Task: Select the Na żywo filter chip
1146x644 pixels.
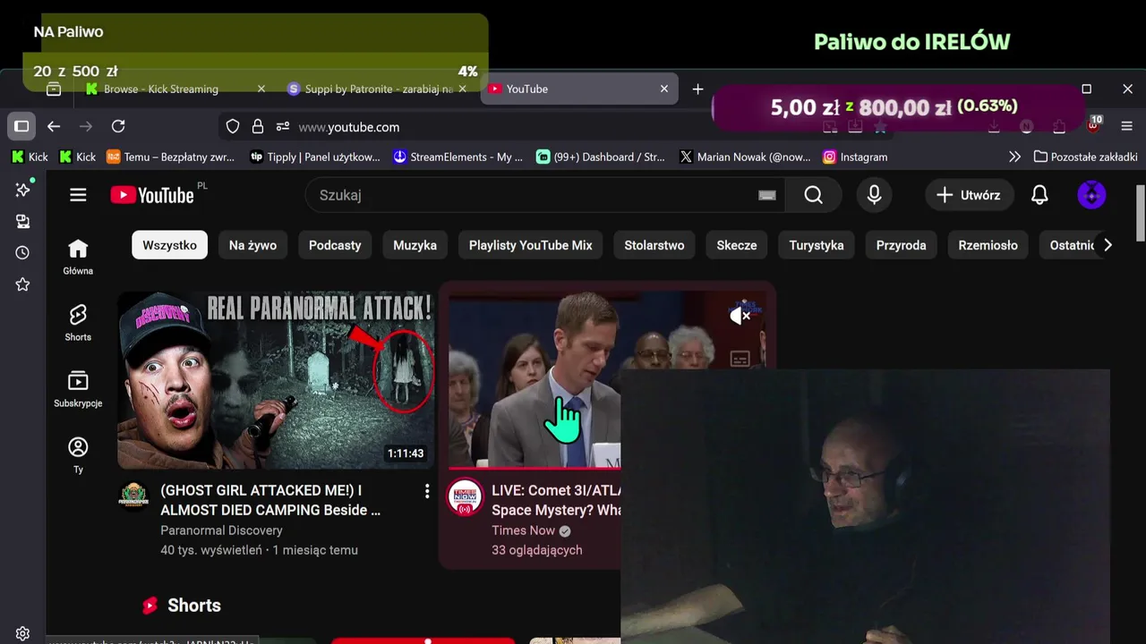Action: tap(252, 245)
